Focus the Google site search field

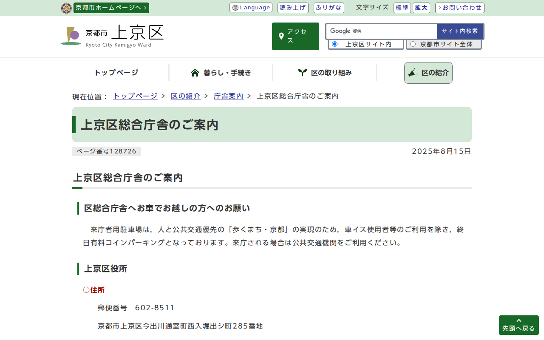[x=382, y=31]
